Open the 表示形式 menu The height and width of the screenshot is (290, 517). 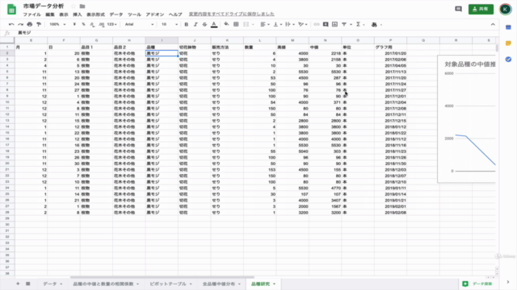[95, 14]
